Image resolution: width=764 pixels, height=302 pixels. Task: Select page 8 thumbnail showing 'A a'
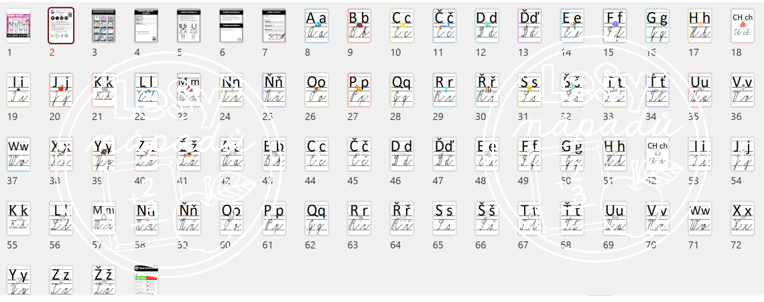[316, 26]
